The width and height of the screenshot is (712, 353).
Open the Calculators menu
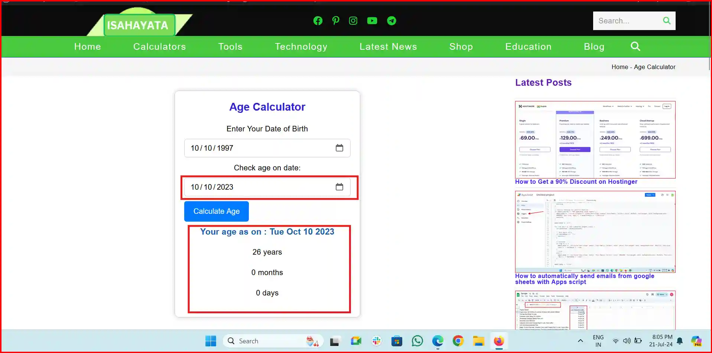(x=159, y=46)
